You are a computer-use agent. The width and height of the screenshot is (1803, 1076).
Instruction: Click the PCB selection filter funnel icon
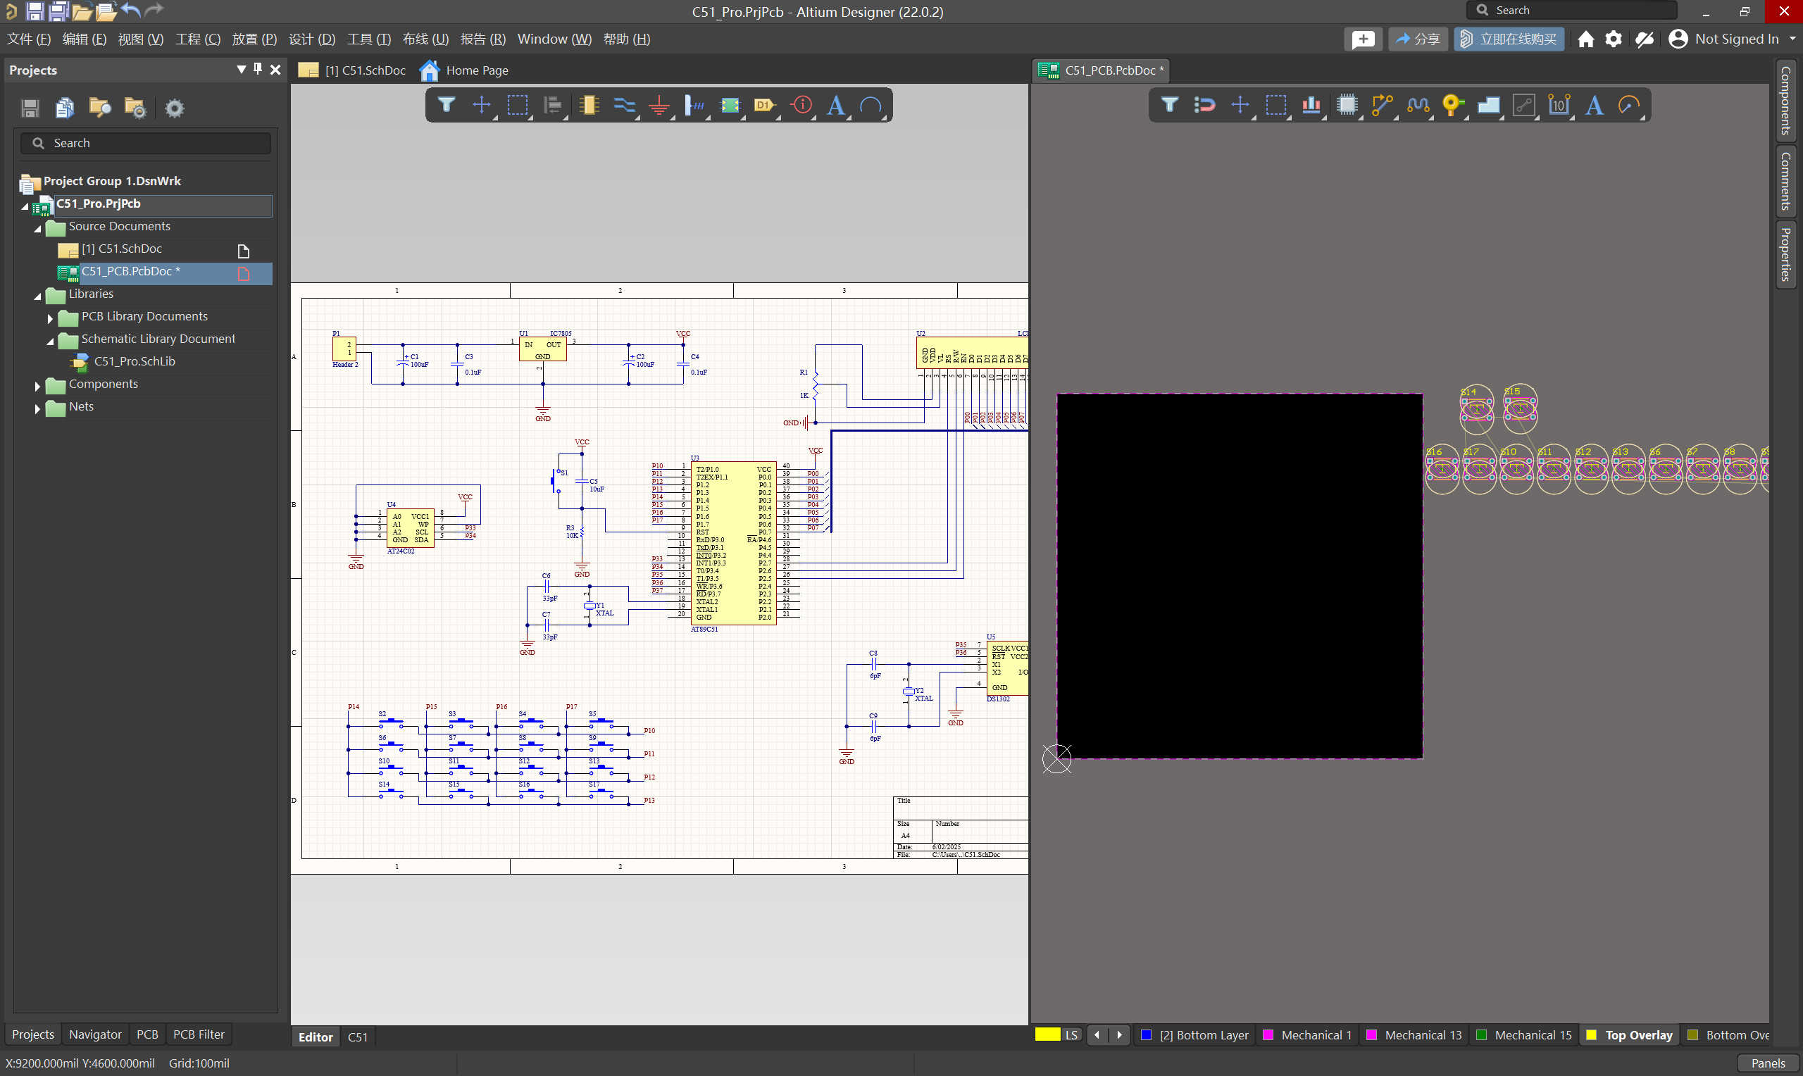click(x=1169, y=106)
